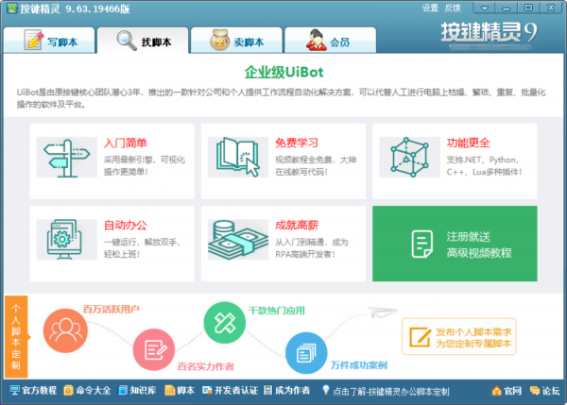Open the 卖脚本 tab
567x405 pixels.
[236, 41]
